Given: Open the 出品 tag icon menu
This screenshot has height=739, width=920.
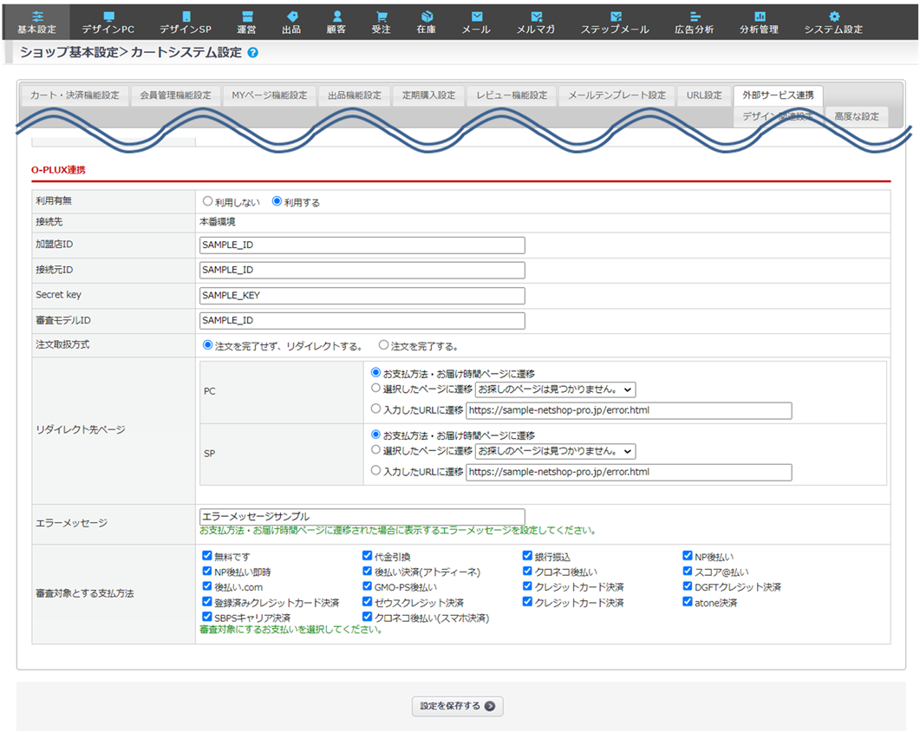Looking at the screenshot, I should (x=291, y=17).
